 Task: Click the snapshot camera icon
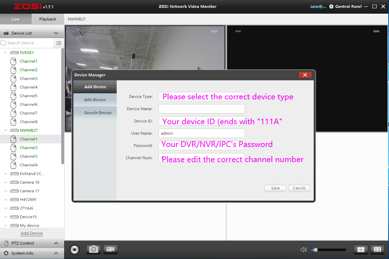93,249
